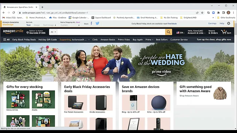Open a new browser tab
Image resolution: width=237 pixels, height=133 pixels.
[x=42, y=7]
